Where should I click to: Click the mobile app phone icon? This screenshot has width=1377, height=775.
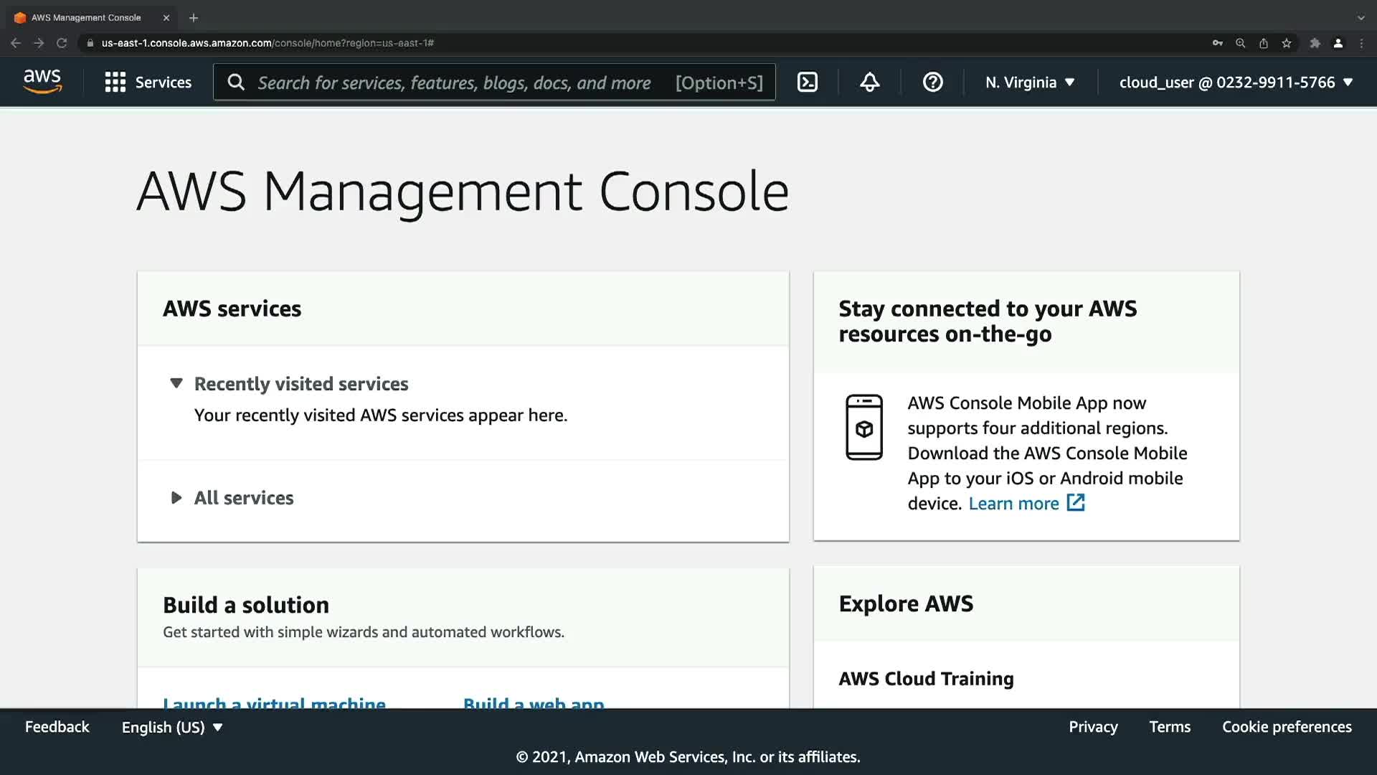coord(863,427)
